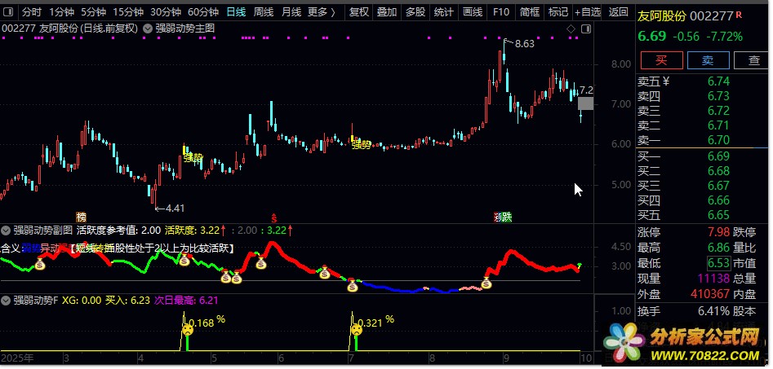This screenshot has width=773, height=369.
Task: Toggle the 简框 simple frame
Action: coord(530,11)
